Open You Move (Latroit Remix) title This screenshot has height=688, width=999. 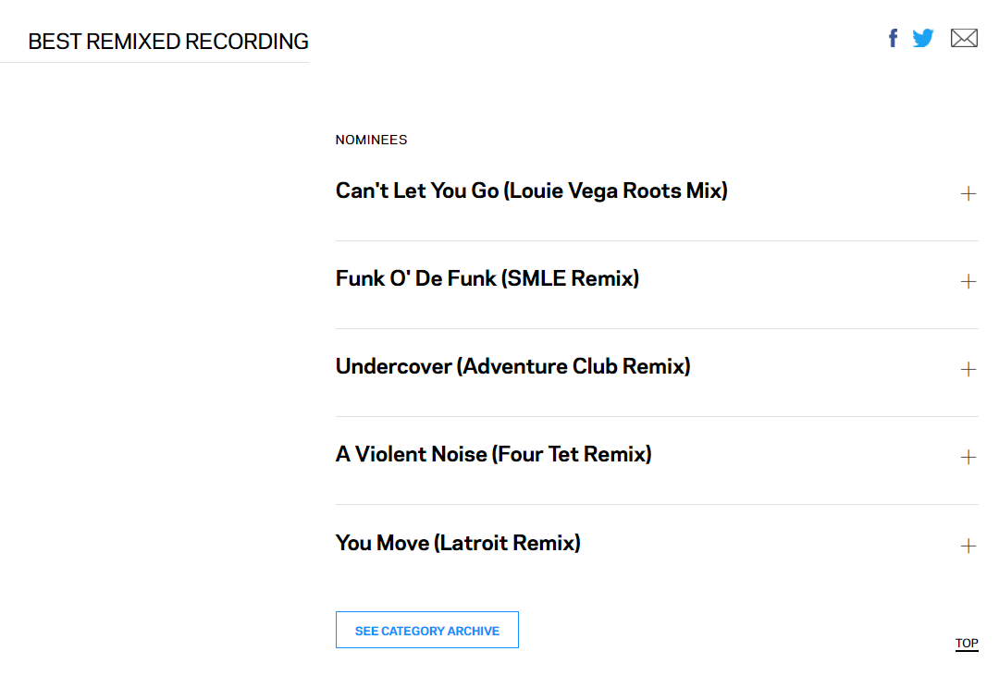click(x=458, y=543)
